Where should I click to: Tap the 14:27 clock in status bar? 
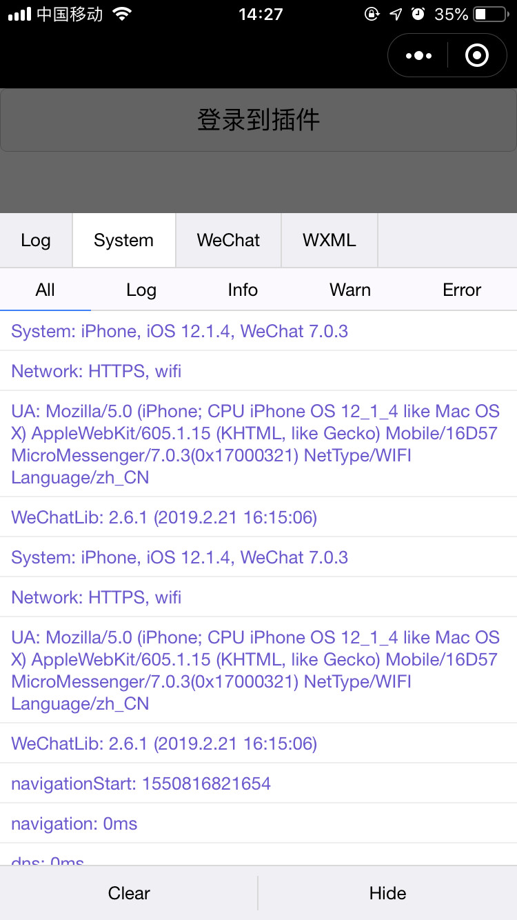(261, 14)
